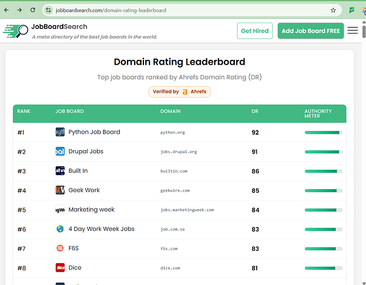Go forward with the browser forward arrow

pyautogui.click(x=20, y=10)
